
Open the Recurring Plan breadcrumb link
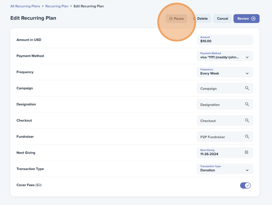click(57, 6)
